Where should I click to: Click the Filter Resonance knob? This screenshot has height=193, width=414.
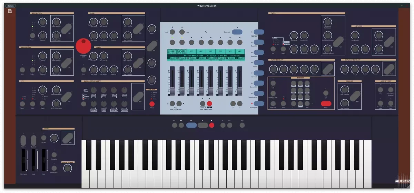coord(294,35)
